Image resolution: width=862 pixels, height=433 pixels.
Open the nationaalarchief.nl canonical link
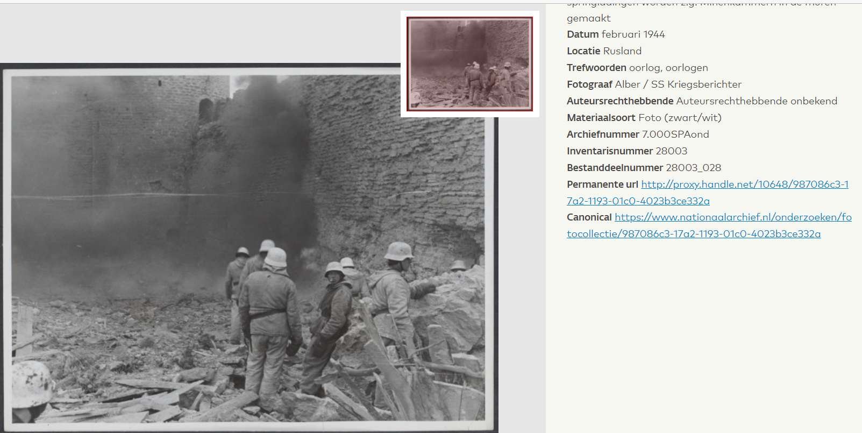click(732, 217)
